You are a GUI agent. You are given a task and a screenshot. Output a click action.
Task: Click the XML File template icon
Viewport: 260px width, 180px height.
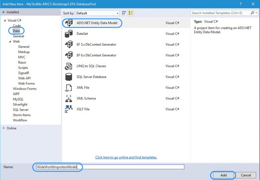point(69,88)
